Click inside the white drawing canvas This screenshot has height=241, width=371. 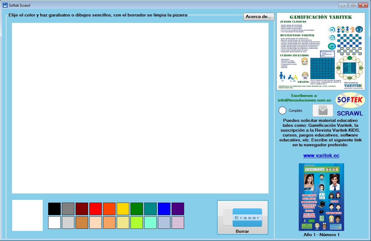(140, 108)
